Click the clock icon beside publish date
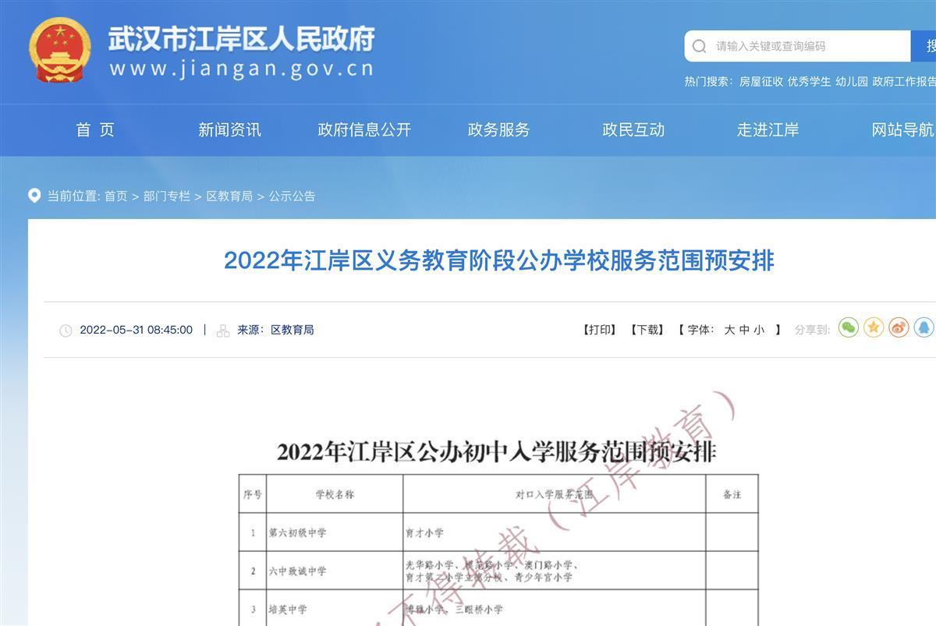The image size is (936, 626). click(x=66, y=331)
